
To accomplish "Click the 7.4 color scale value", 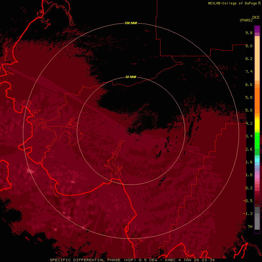I will [x=249, y=72].
